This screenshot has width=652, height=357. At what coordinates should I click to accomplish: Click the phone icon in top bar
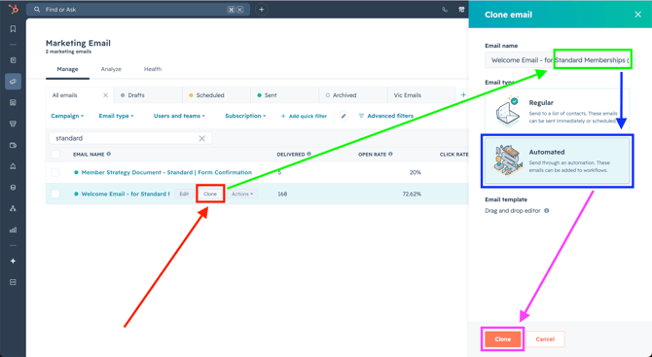pyautogui.click(x=445, y=10)
